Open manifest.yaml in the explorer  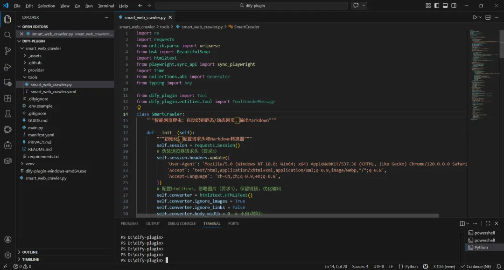tap(41, 135)
